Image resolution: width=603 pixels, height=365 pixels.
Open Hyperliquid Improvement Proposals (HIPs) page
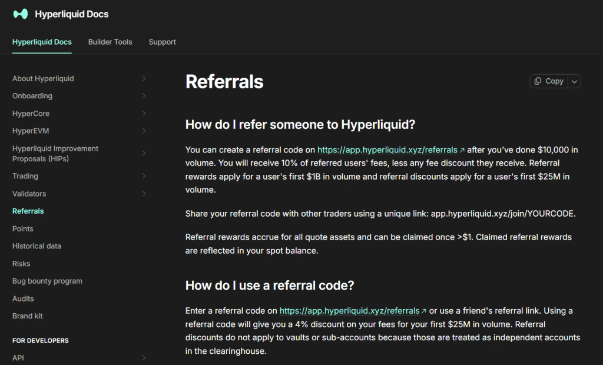pyautogui.click(x=55, y=154)
